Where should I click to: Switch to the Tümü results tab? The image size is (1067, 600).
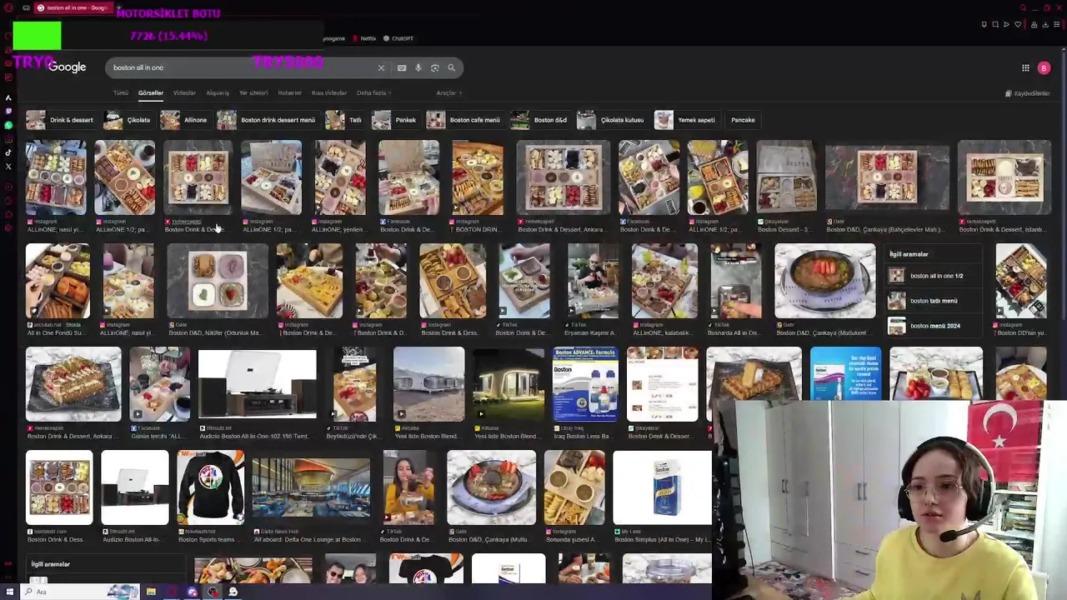(121, 92)
